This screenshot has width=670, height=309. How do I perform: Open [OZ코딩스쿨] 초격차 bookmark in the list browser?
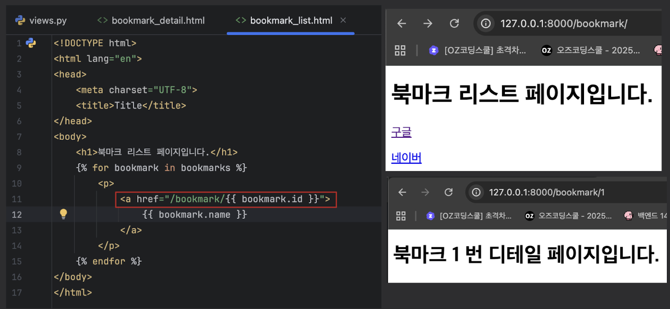click(477, 51)
